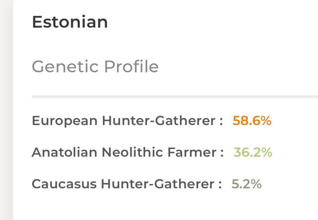Click the word Farmer
Viewport: 318px width, 220px height.
[x=192, y=152]
